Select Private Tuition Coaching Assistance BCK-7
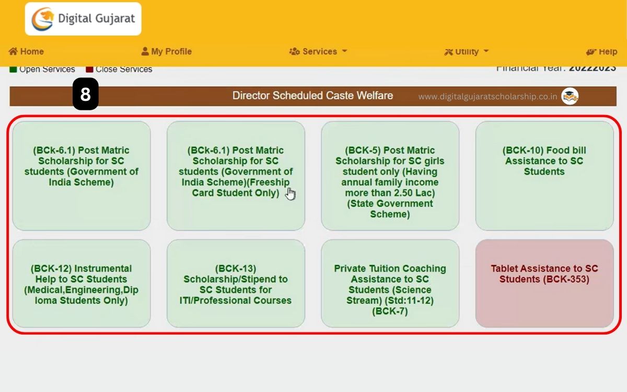 coord(390,283)
